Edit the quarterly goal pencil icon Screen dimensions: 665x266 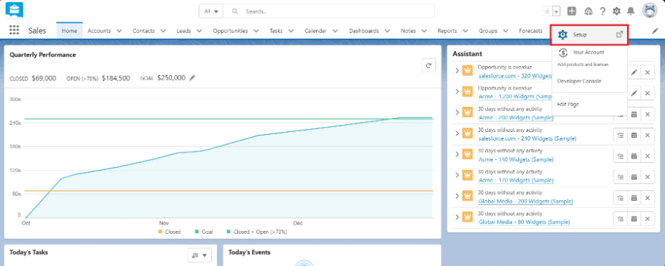coord(193,77)
